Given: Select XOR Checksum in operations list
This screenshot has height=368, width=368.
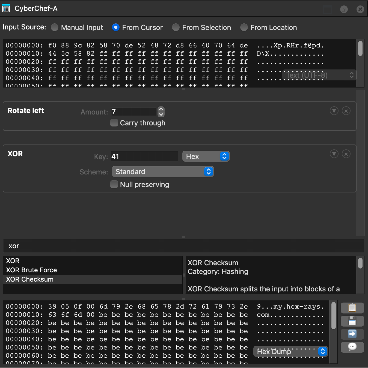Looking at the screenshot, I should (30, 279).
